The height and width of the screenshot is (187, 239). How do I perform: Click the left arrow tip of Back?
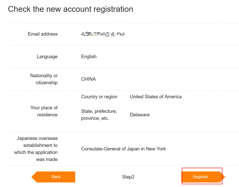point(34,177)
